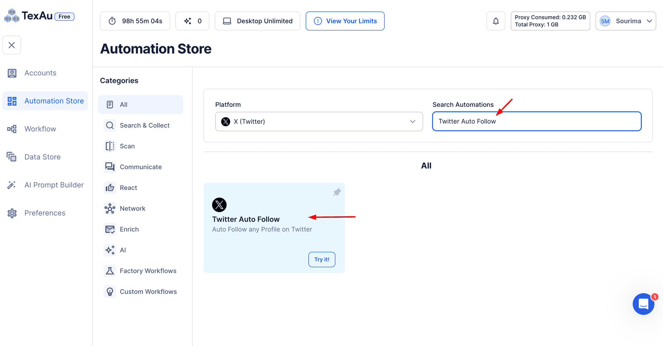Select the Enrich category icon
663x346 pixels.
(110, 229)
